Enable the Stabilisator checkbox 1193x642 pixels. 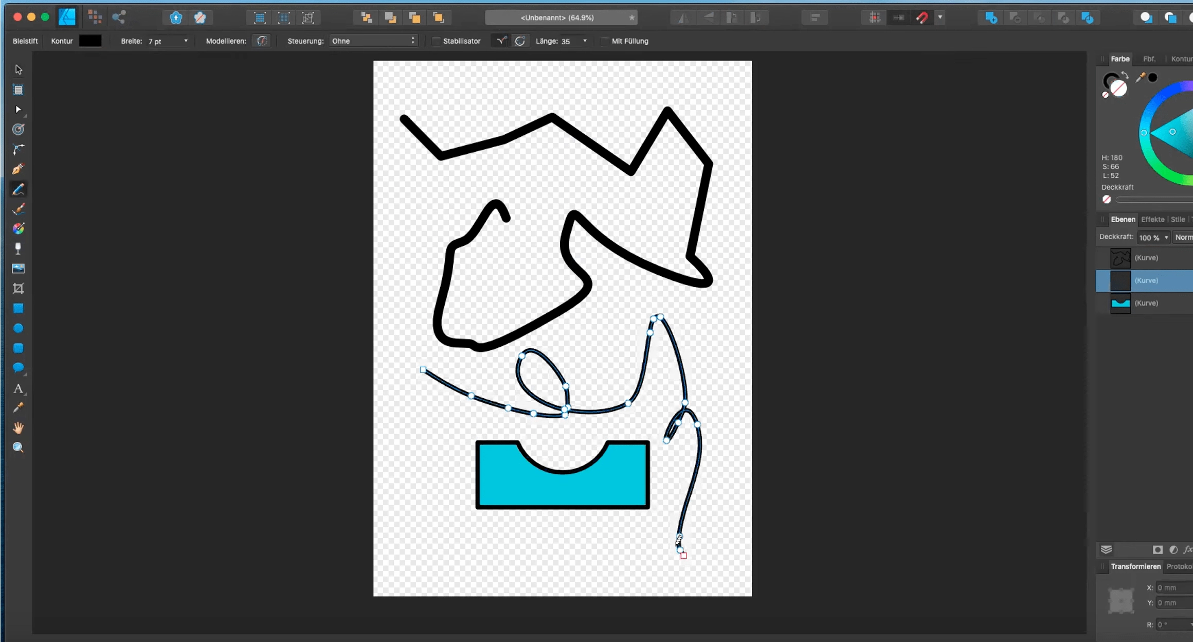point(436,41)
